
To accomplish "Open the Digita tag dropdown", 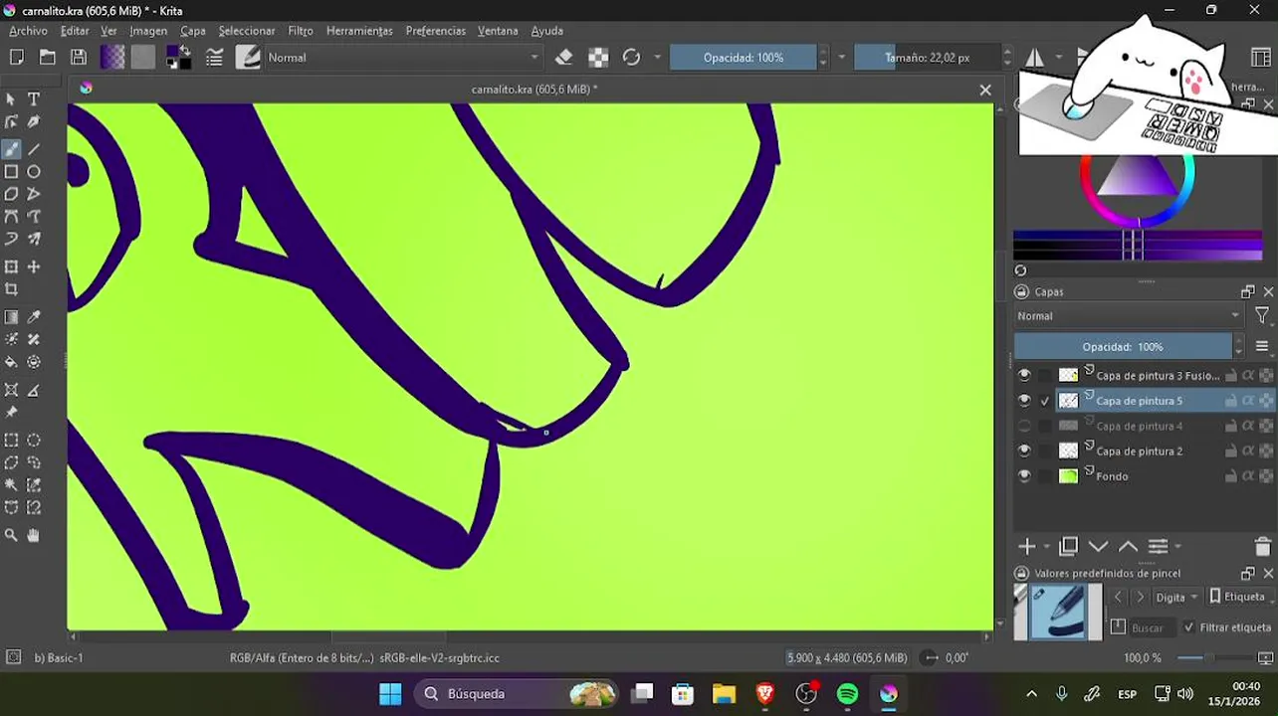I will pyautogui.click(x=1178, y=597).
